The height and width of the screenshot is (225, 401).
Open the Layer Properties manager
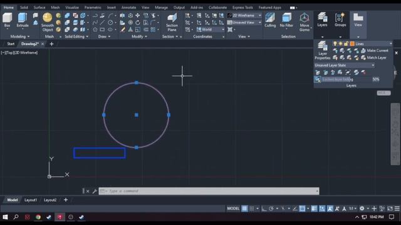tap(323, 51)
